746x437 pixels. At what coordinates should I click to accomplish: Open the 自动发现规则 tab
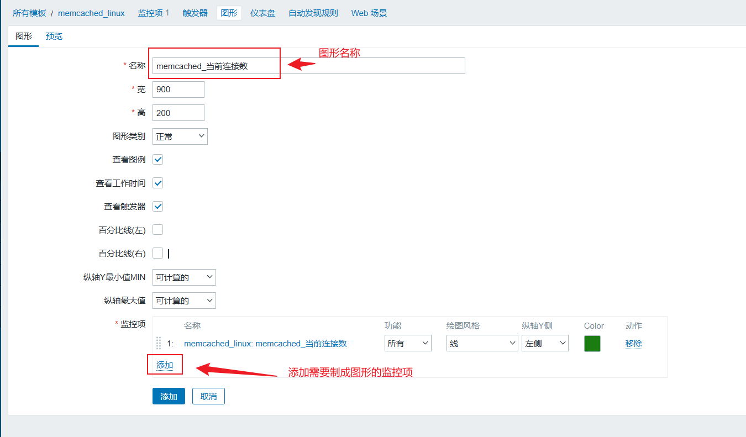click(x=313, y=13)
